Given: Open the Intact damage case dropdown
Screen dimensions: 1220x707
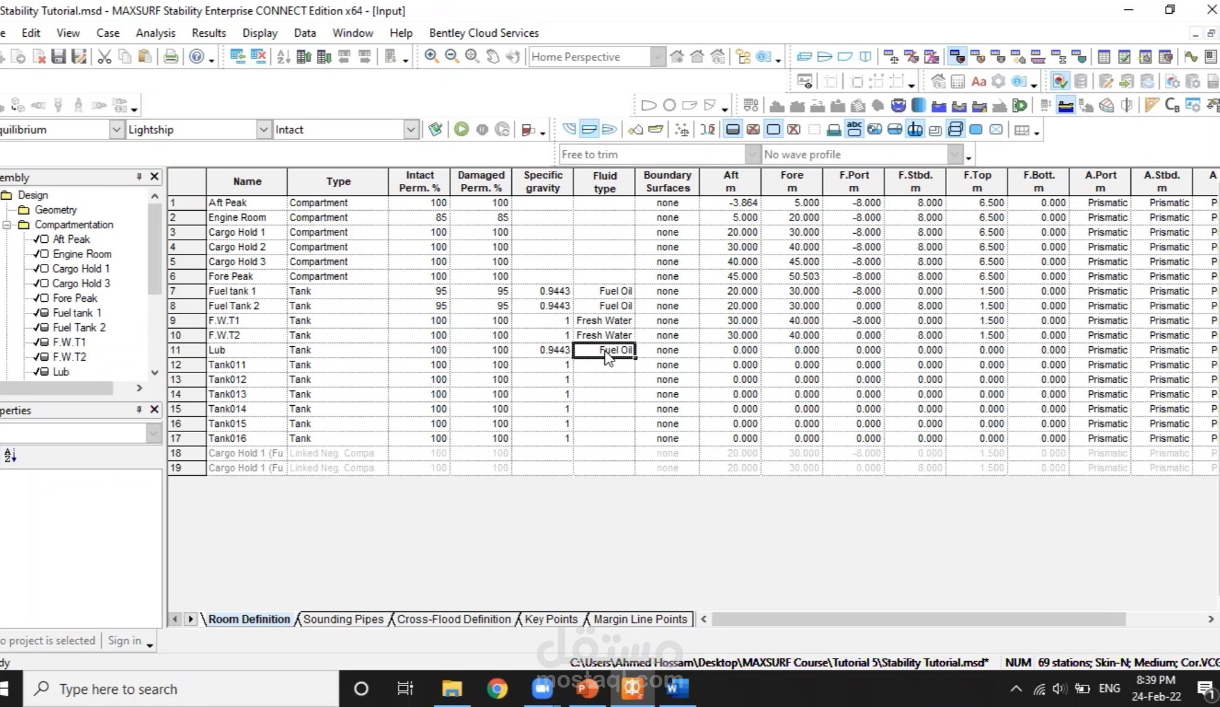Looking at the screenshot, I should (x=410, y=130).
